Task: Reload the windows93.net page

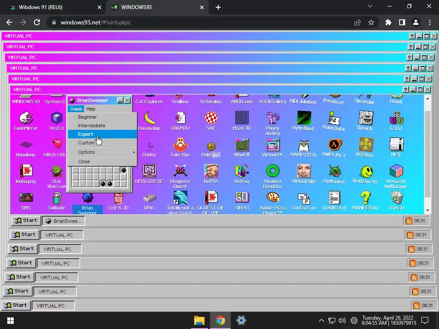Action: (x=37, y=22)
